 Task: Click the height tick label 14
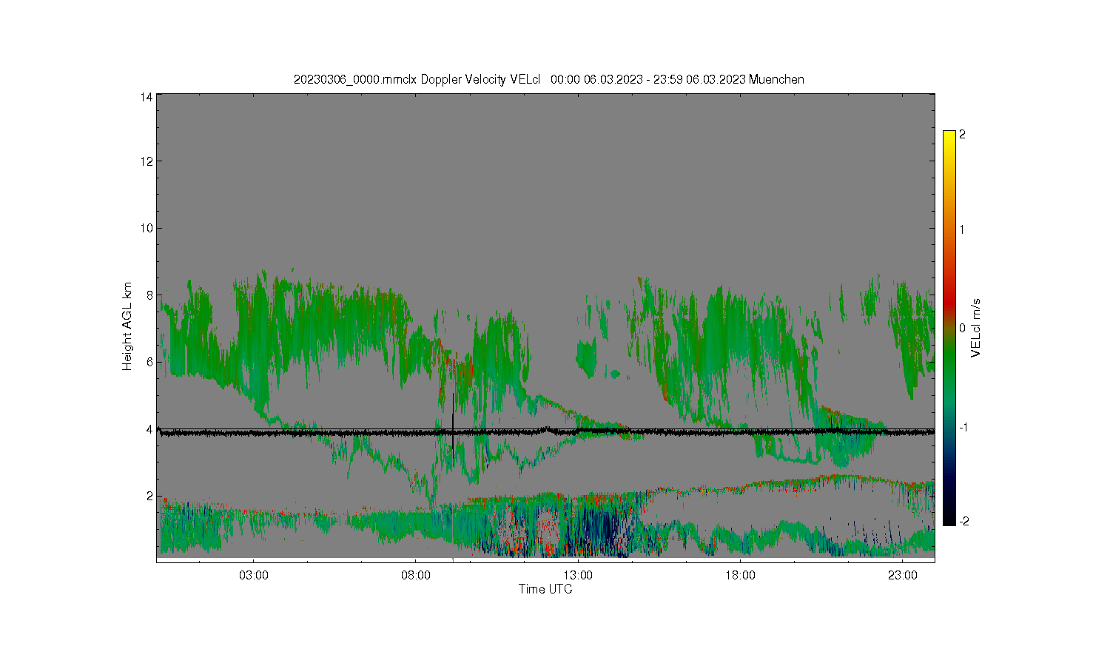click(147, 97)
